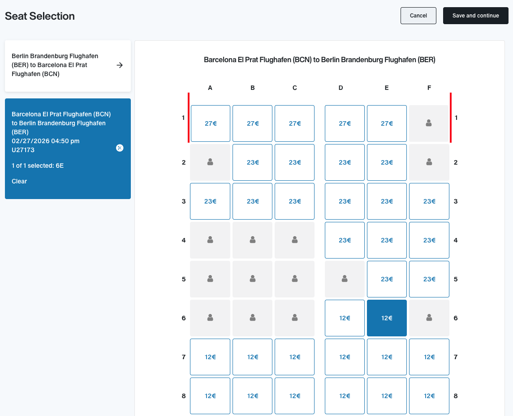Click occupied seat icon 5C
The image size is (513, 416).
point(294,279)
